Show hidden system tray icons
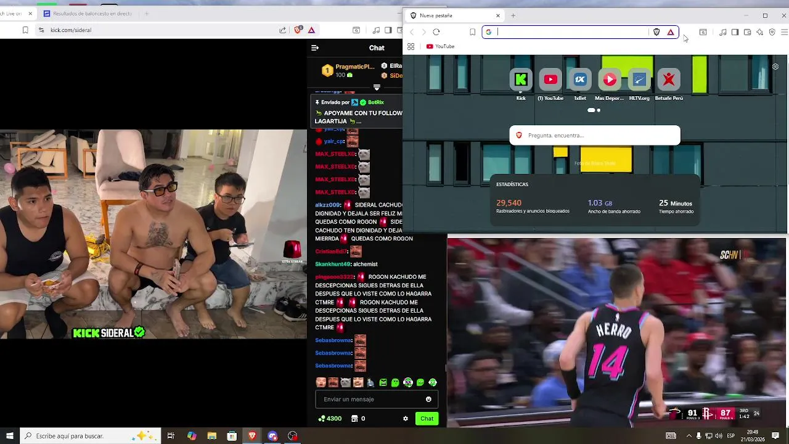This screenshot has height=444, width=789. pos(689,436)
